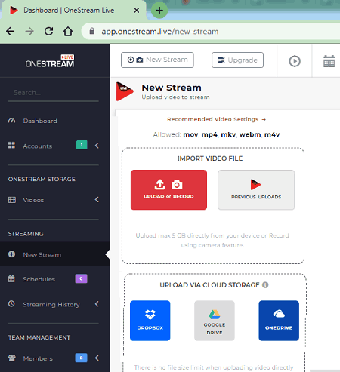Click the top New Stream button

point(157,60)
